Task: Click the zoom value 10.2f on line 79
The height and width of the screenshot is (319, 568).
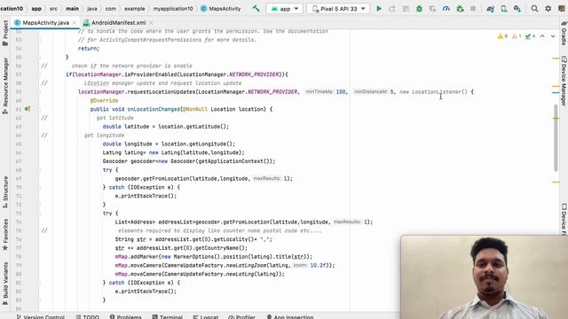Action: pos(318,266)
